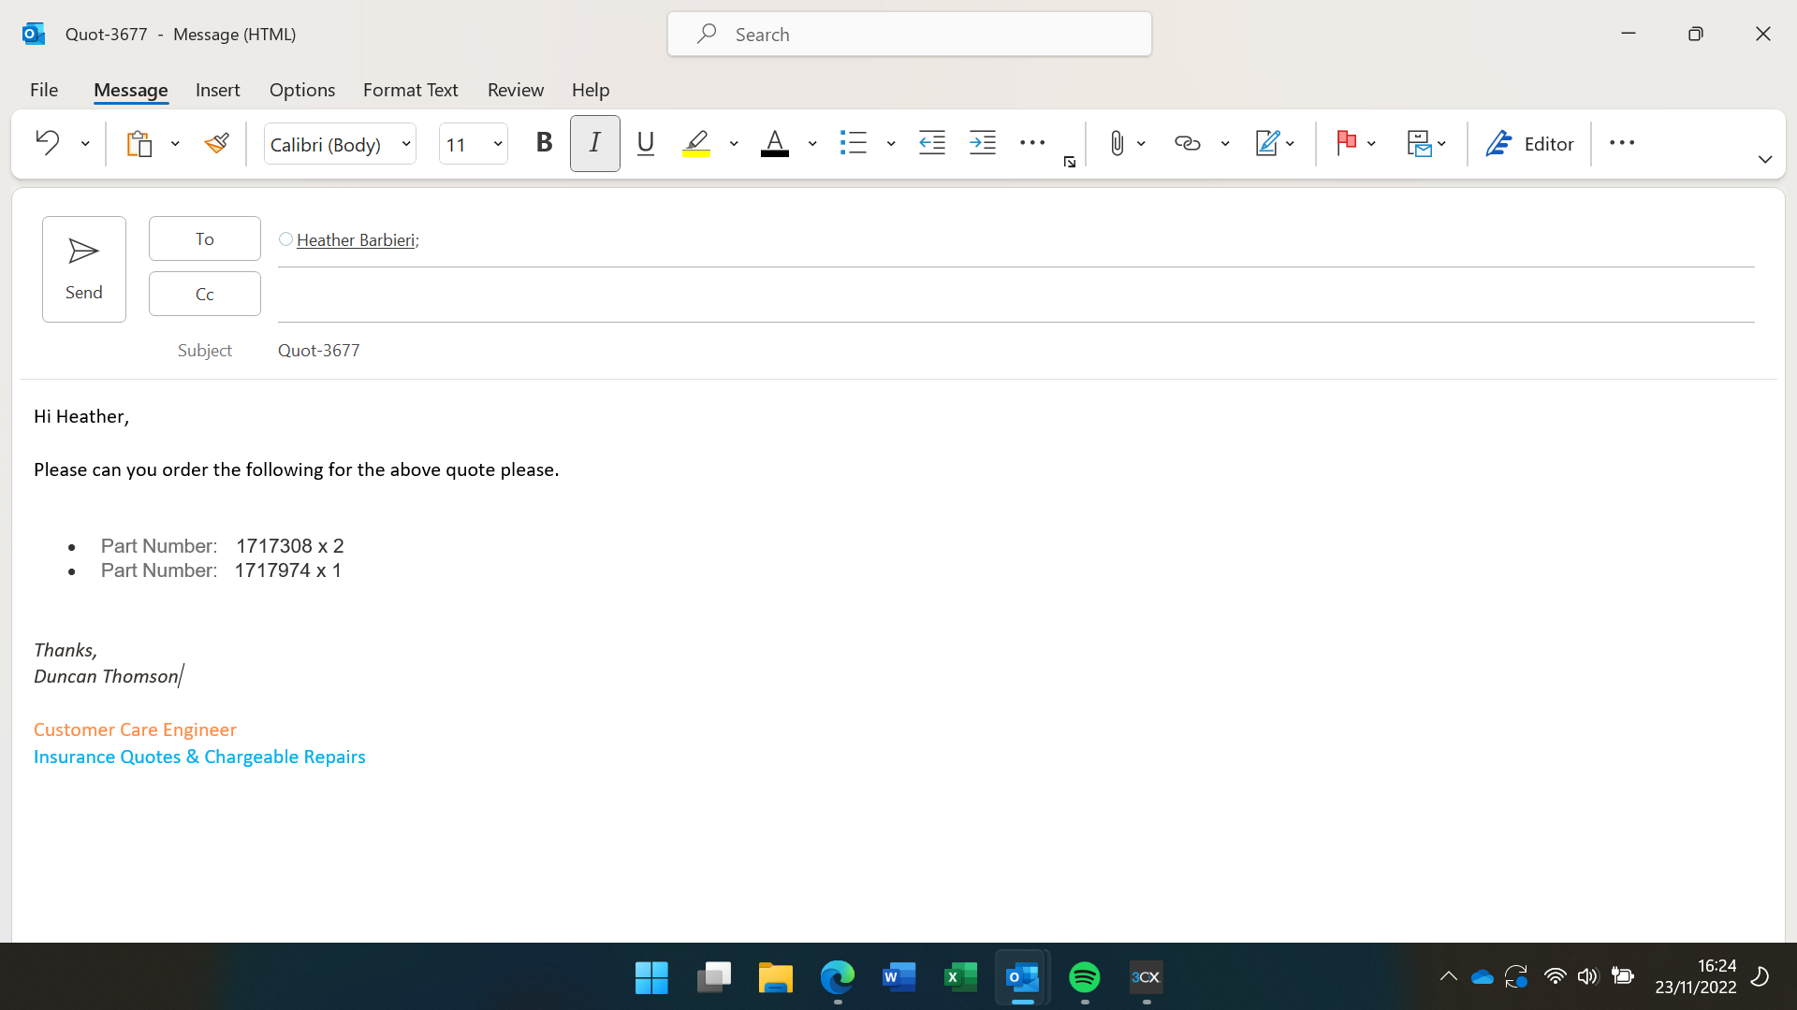This screenshot has width=1797, height=1010.
Task: Click the Insert Link icon
Action: [1187, 143]
